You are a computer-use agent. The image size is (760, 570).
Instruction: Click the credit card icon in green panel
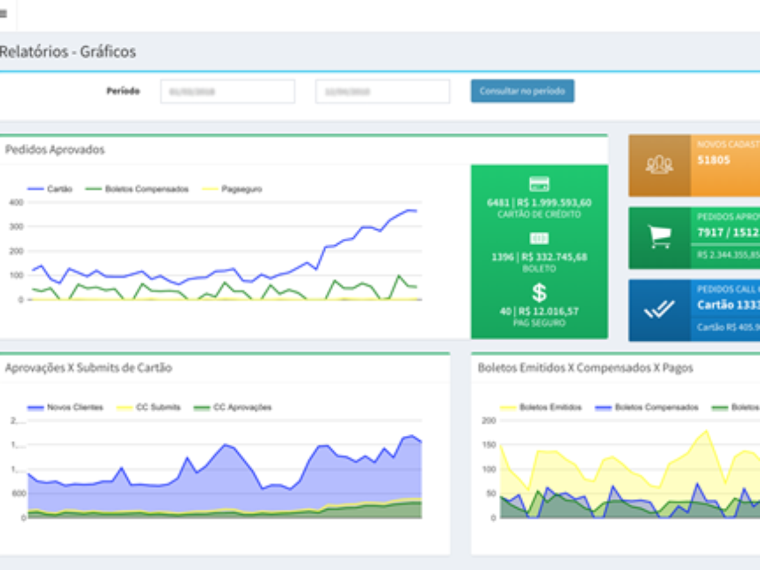pos(539,184)
